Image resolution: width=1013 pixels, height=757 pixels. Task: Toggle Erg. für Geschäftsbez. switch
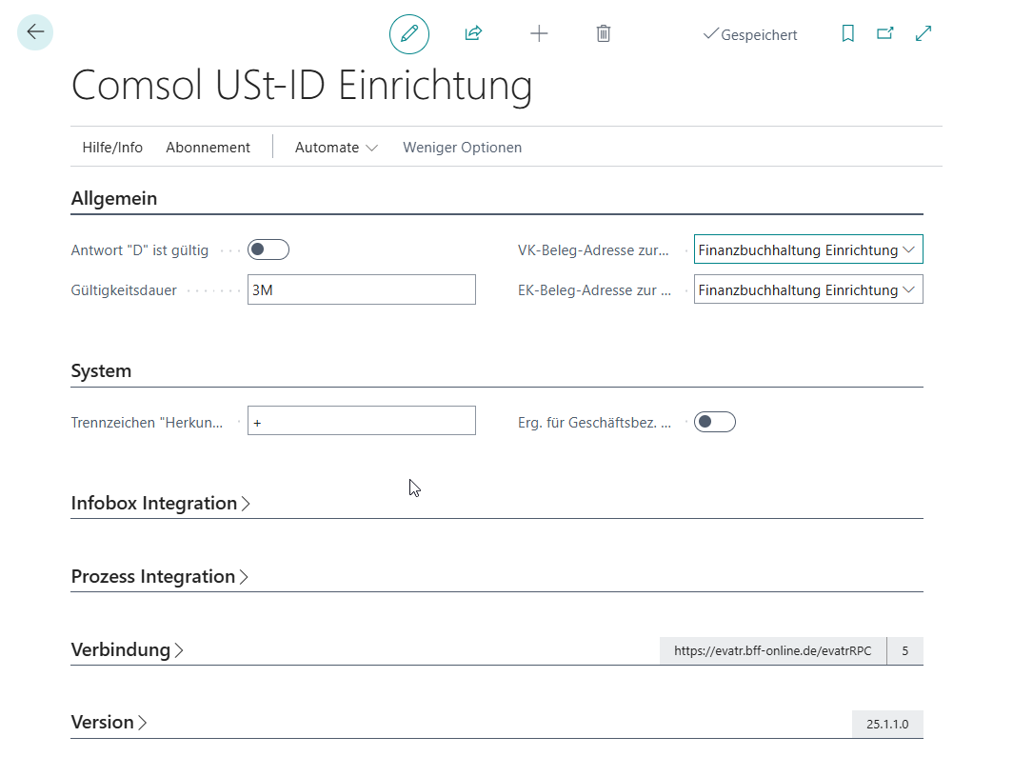coord(714,422)
